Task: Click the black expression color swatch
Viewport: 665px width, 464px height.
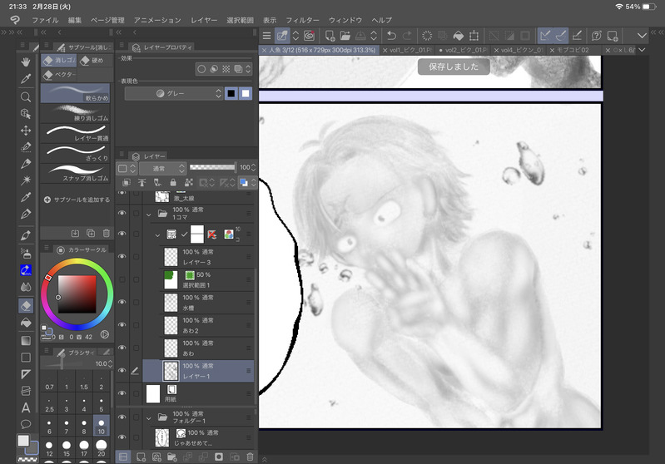Action: 231,93
